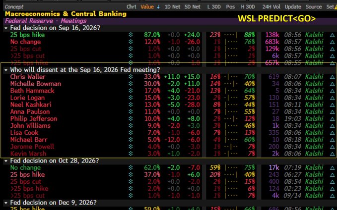Screen dimensions: 337x210
Task: Select the Neel Kashkari contract name
Action: tap(31, 105)
